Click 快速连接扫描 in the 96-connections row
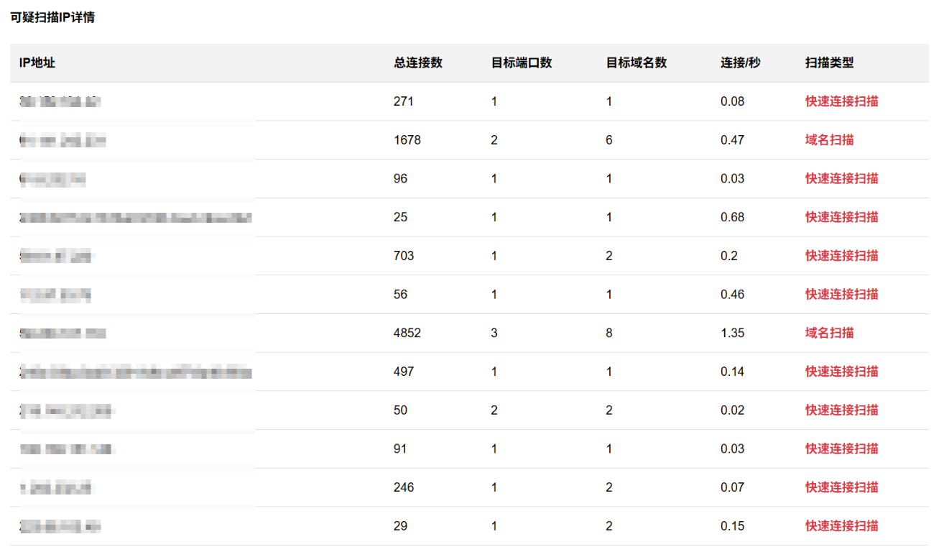Viewport: 944px width, 552px height. click(x=842, y=178)
